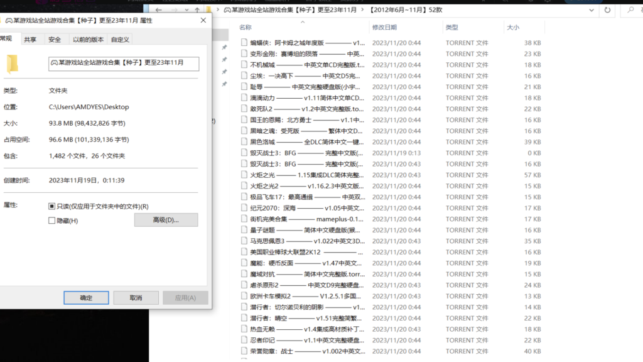Click the 确定 OK button
The height and width of the screenshot is (362, 643).
click(86, 297)
